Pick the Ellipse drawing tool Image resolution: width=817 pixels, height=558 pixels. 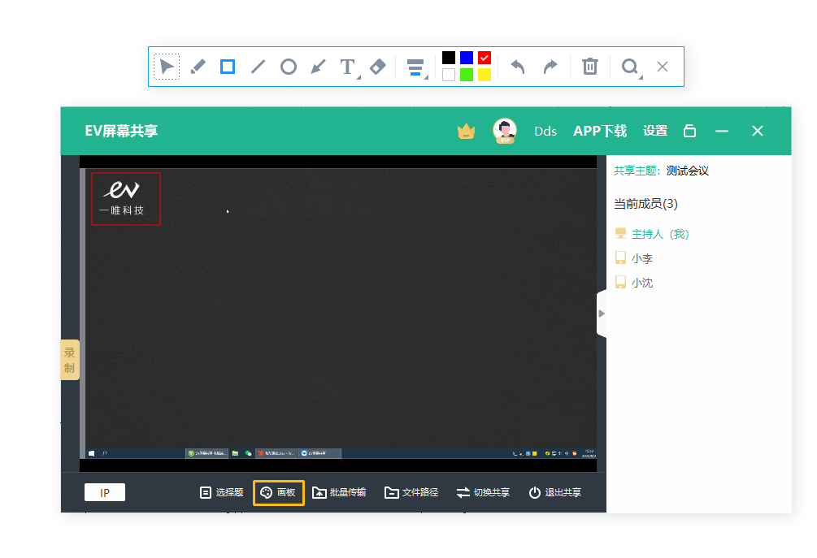tap(288, 66)
